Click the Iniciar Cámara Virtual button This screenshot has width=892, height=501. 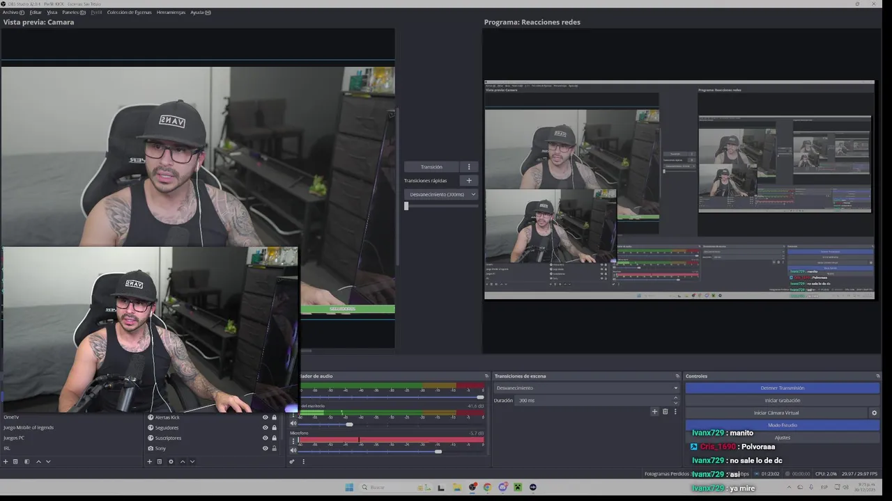pos(776,413)
